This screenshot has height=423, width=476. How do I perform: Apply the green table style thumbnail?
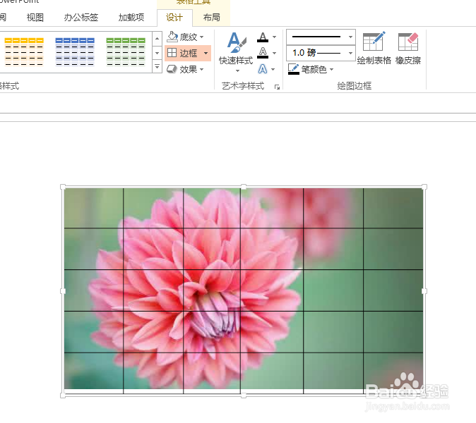[126, 51]
